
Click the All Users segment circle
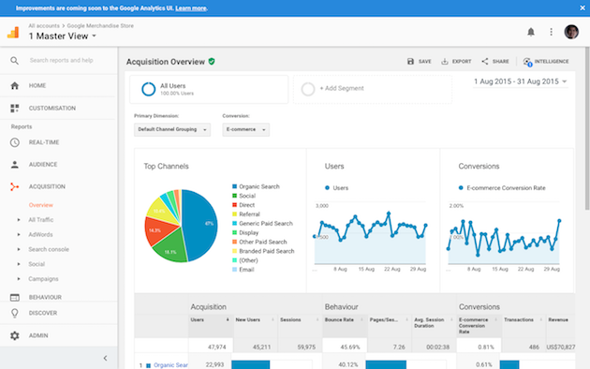tap(148, 90)
